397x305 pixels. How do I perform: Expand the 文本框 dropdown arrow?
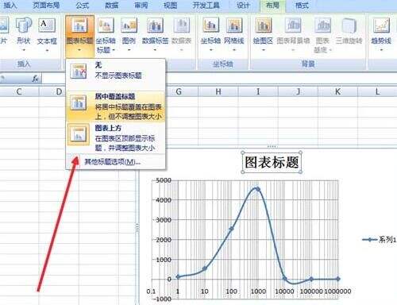47,50
